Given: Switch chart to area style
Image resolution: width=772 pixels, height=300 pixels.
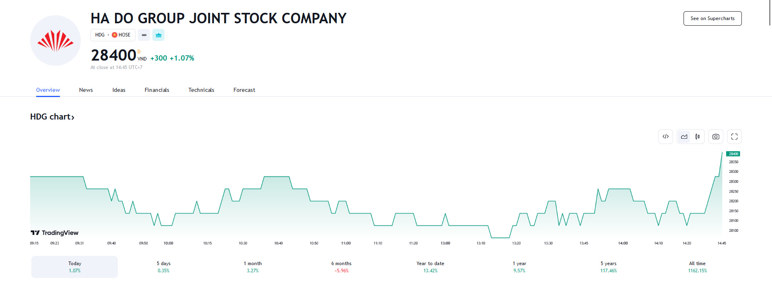Looking at the screenshot, I should [684, 137].
